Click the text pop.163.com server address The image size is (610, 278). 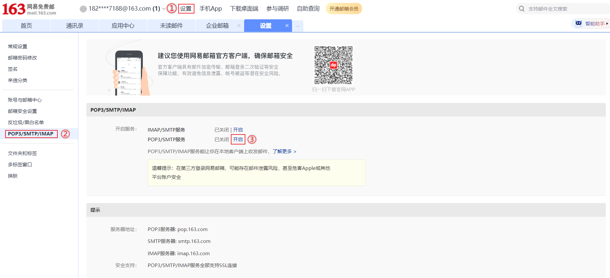pos(192,229)
